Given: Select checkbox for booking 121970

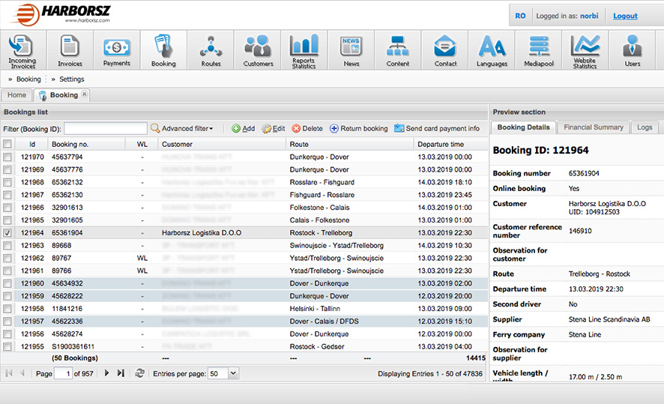Looking at the screenshot, I should coord(7,157).
